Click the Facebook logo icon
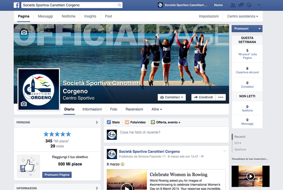 [17, 5]
